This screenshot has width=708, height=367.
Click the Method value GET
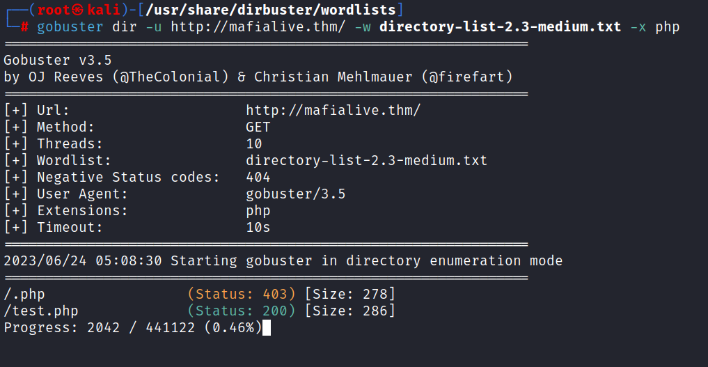coord(258,127)
